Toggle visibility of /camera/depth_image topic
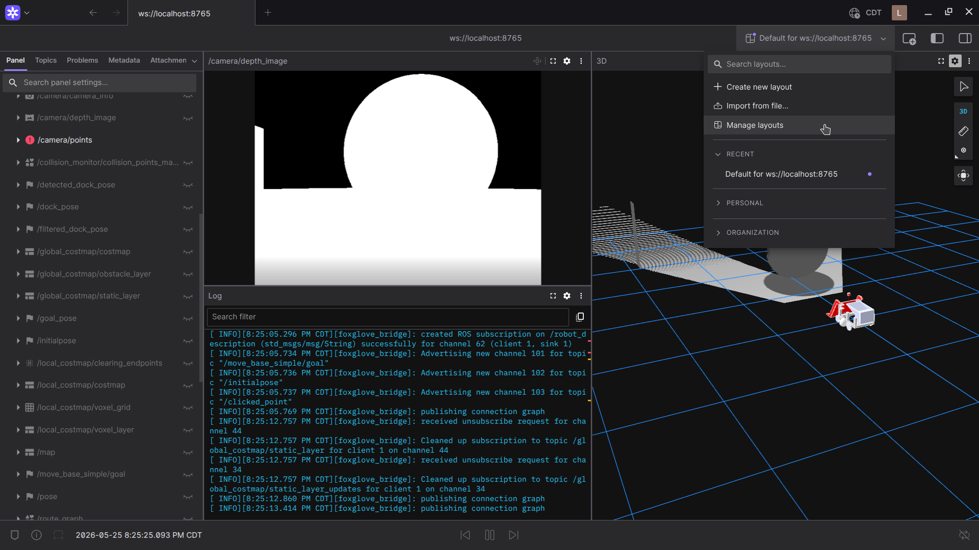The width and height of the screenshot is (979, 550). point(188,118)
